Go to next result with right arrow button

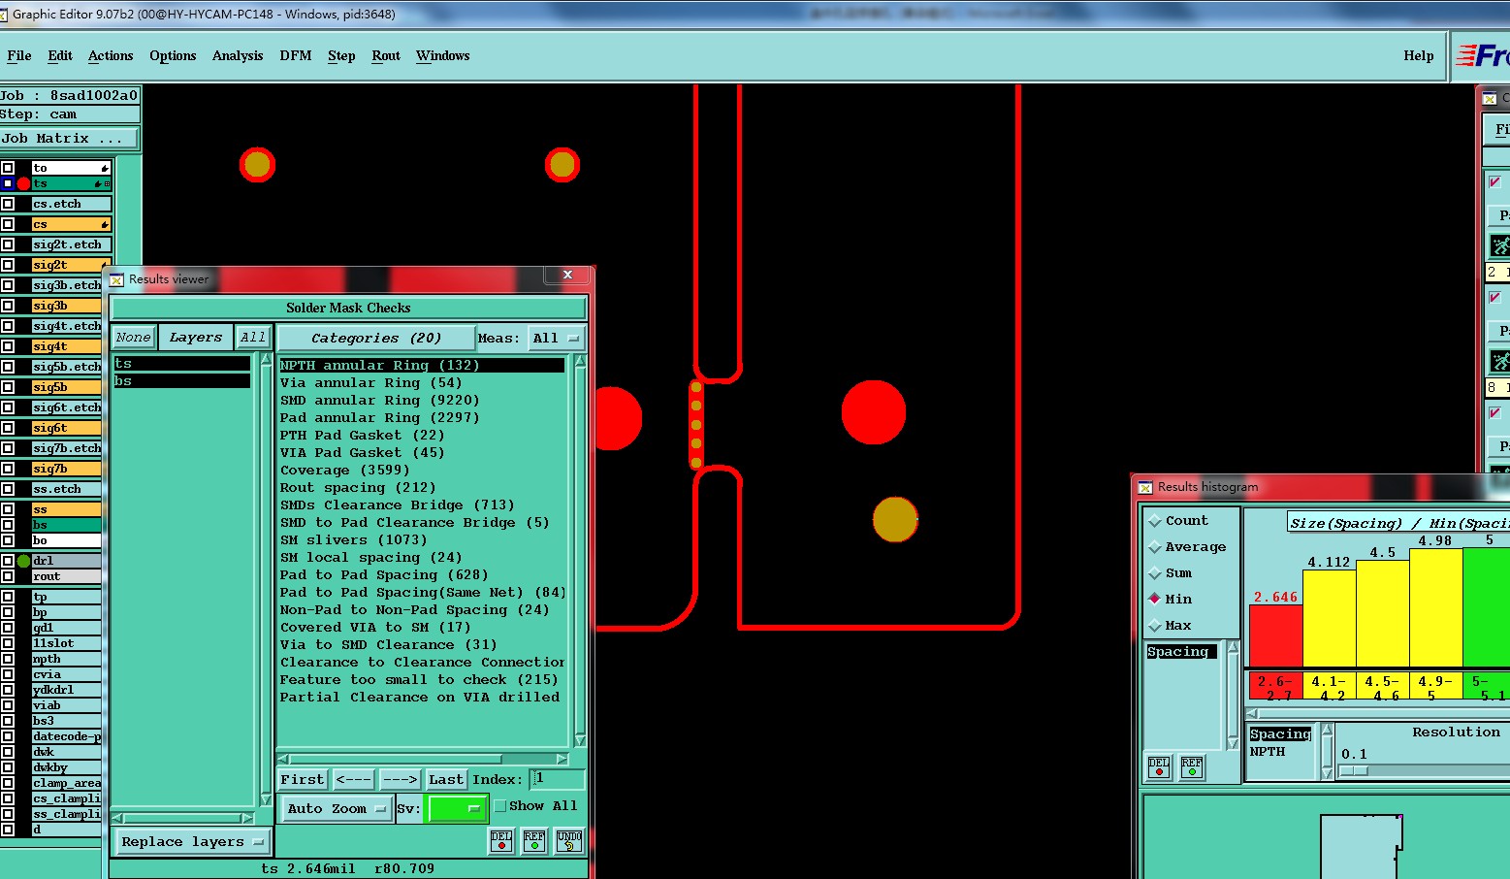coord(400,779)
